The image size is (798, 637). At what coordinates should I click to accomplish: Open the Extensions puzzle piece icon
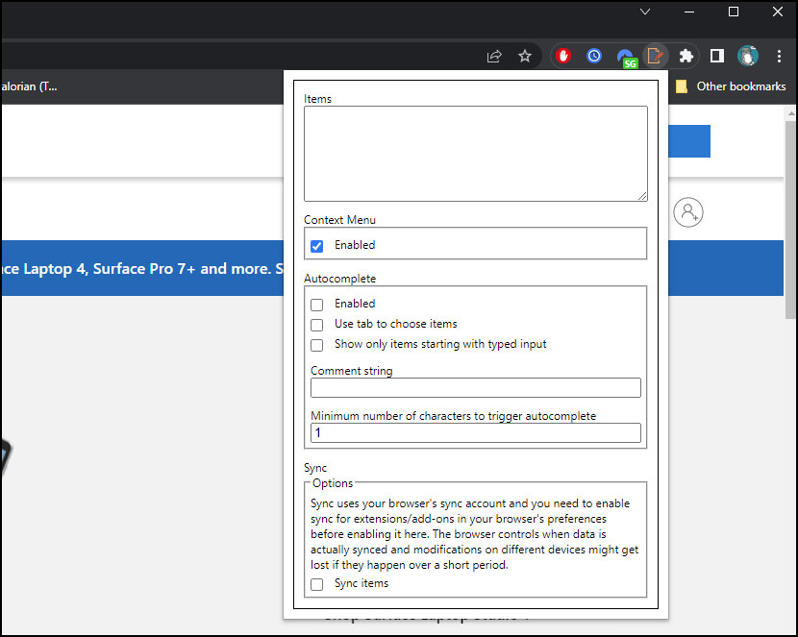pos(686,56)
